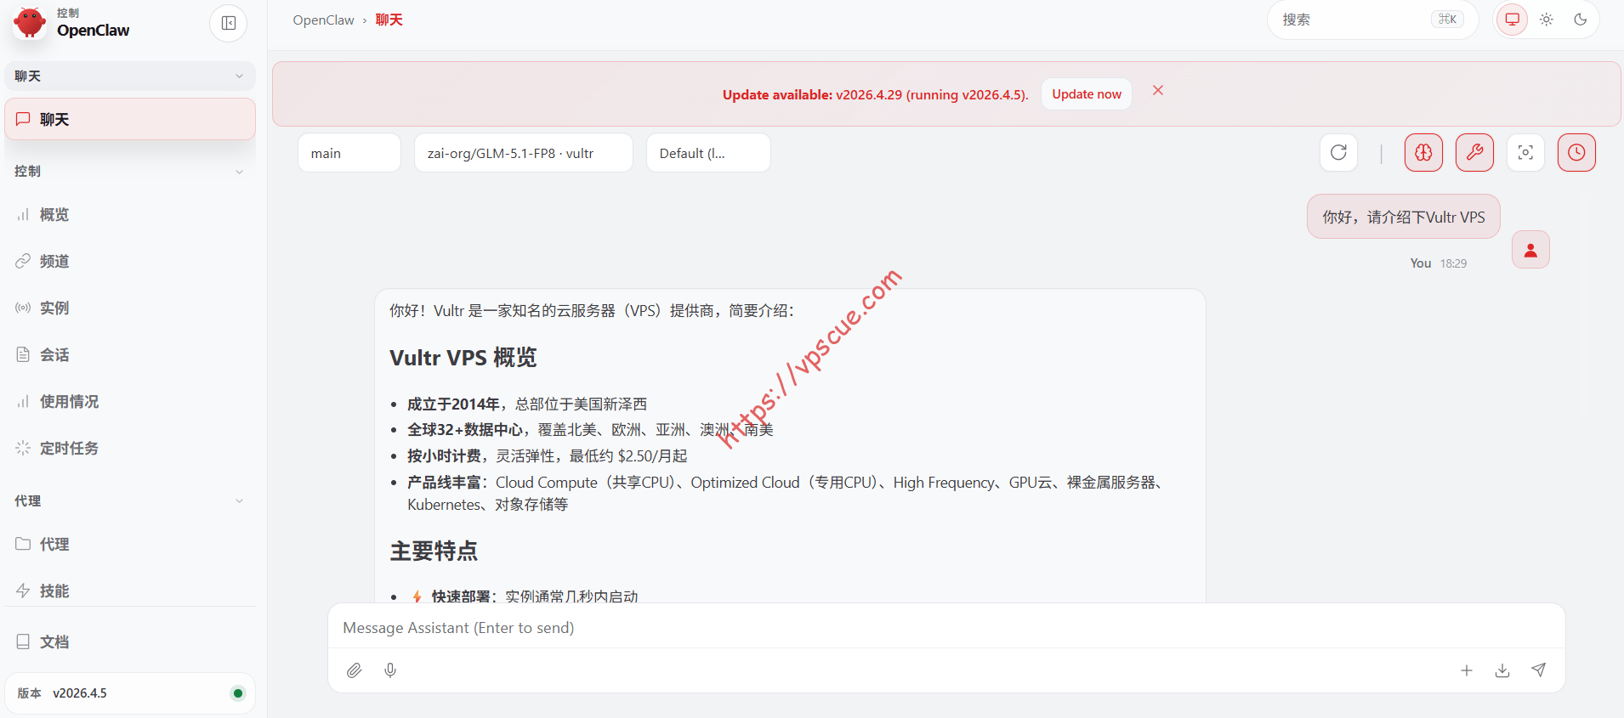Open focus mode scan icon

click(1525, 153)
